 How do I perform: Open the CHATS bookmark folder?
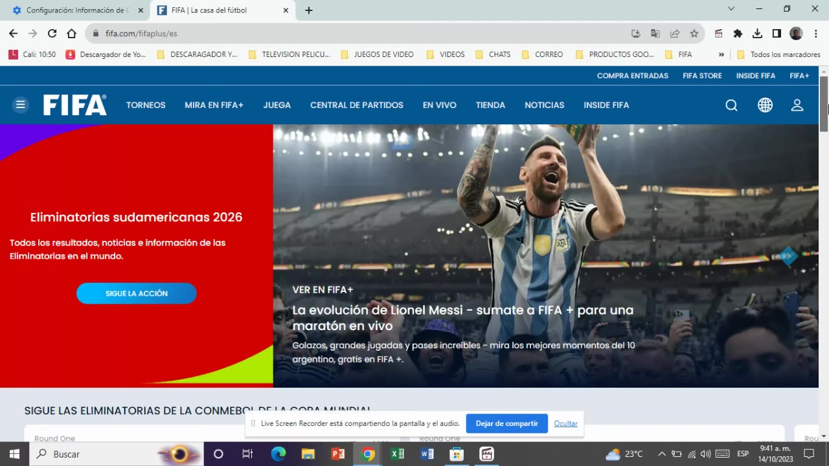(x=493, y=54)
